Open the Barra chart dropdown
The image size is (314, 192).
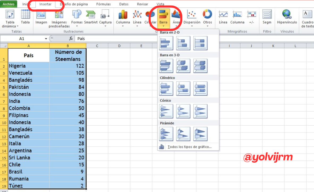coord(164,18)
